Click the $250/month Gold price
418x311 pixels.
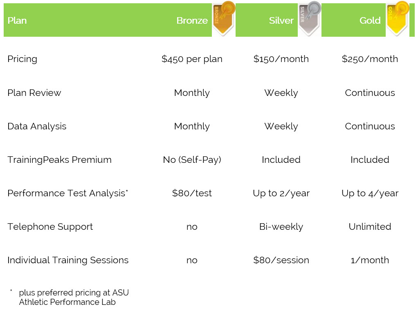[370, 59]
